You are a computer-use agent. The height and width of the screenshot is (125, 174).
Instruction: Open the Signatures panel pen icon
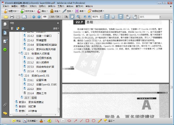[x=5, y=41]
